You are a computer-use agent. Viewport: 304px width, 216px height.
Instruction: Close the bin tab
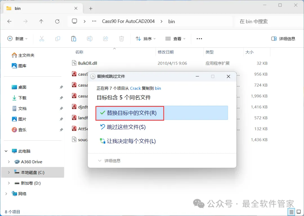coord(76,8)
